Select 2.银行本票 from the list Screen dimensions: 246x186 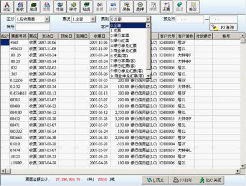click(x=128, y=36)
